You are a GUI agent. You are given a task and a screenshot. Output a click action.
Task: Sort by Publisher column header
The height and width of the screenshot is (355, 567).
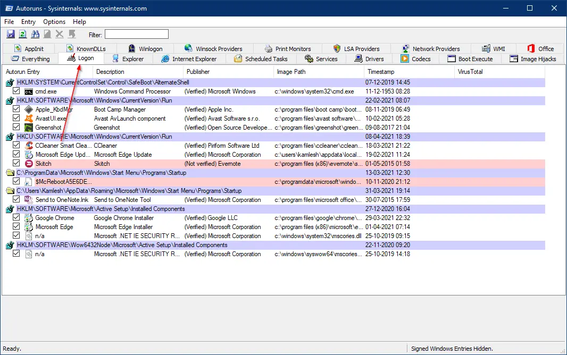pyautogui.click(x=228, y=72)
